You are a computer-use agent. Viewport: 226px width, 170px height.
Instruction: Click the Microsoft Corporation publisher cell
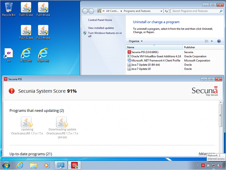pos(197,61)
